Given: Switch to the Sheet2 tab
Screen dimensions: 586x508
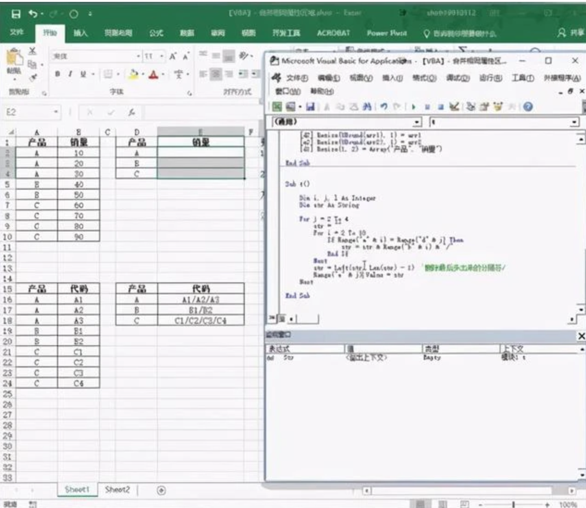Looking at the screenshot, I should point(117,489).
